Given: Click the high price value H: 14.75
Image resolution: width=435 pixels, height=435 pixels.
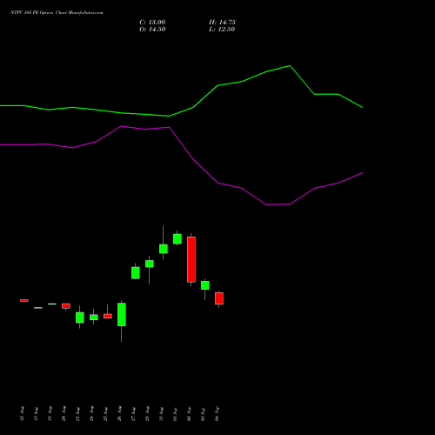Looking at the screenshot, I should pyautogui.click(x=222, y=23).
